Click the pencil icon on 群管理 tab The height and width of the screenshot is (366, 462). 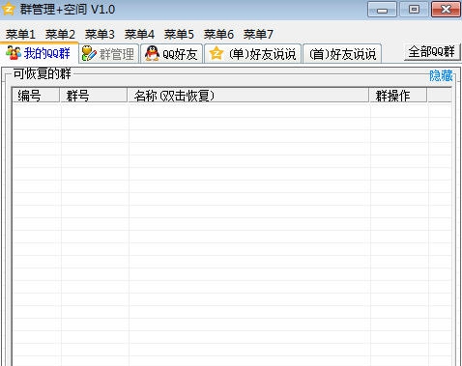[89, 53]
